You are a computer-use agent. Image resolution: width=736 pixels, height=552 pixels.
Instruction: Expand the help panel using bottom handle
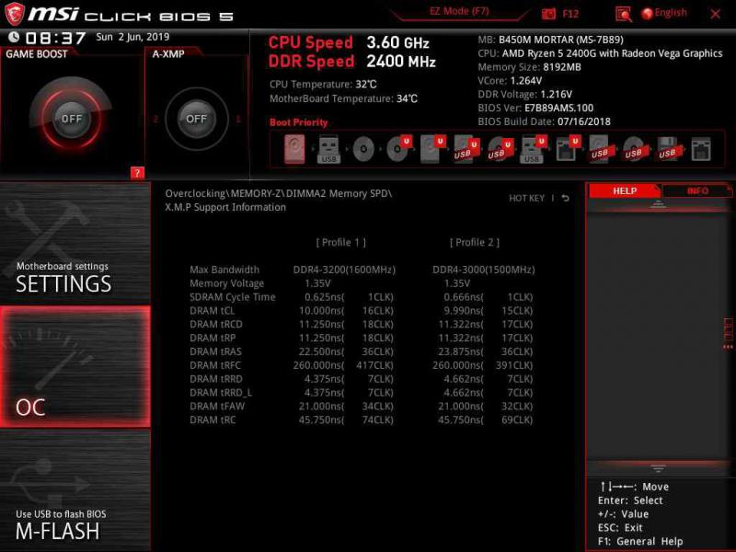pyautogui.click(x=658, y=468)
